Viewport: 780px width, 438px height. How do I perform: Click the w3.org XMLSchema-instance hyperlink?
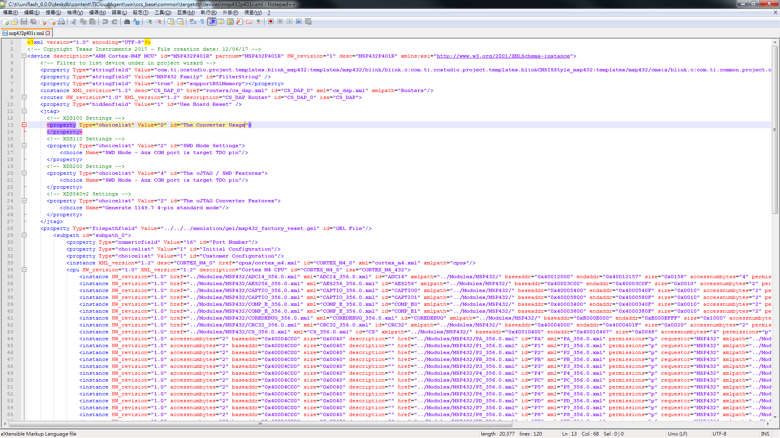point(503,56)
